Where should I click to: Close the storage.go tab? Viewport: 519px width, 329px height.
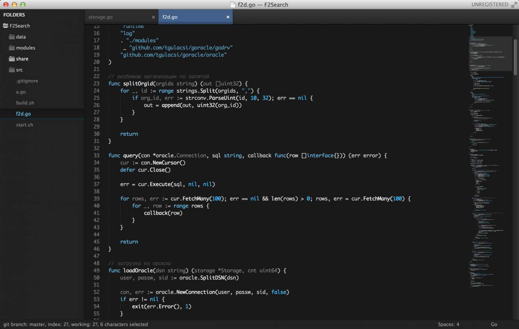[153, 17]
